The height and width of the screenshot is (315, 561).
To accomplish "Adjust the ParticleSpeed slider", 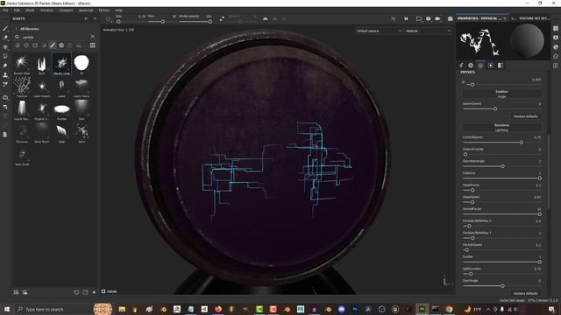I will (501, 250).
